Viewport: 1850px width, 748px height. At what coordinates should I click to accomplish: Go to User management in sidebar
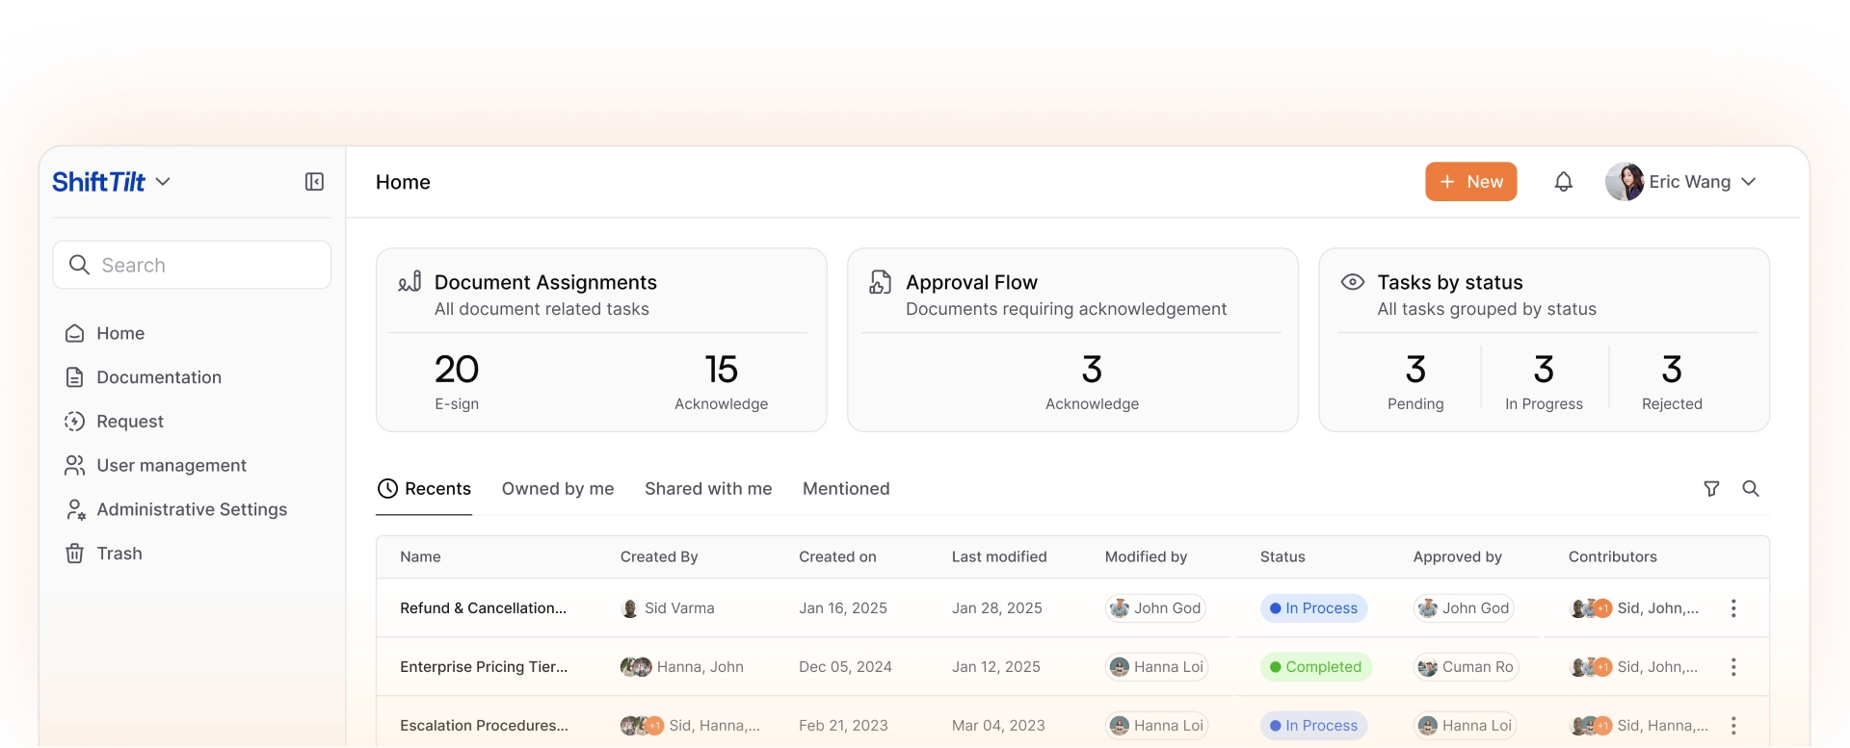point(171,466)
